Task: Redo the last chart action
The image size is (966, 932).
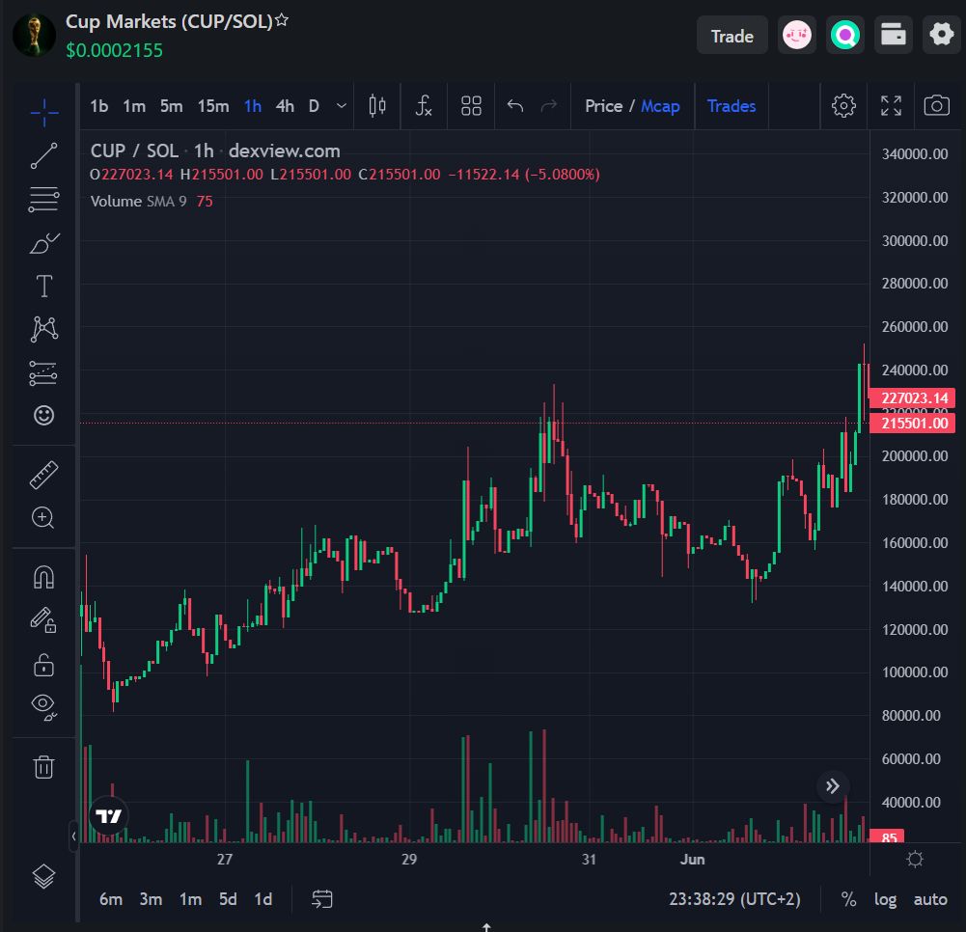Action: point(549,106)
